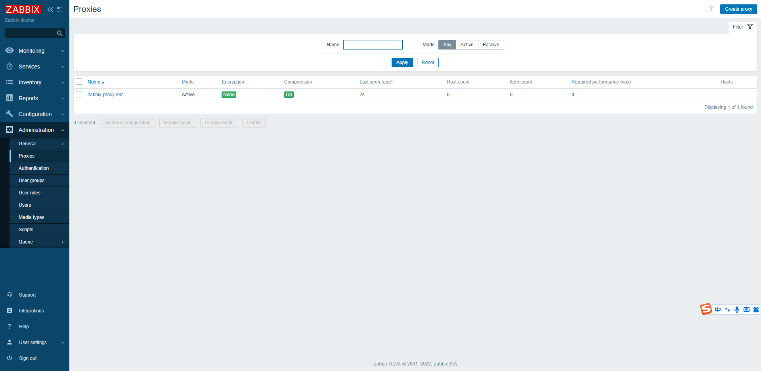This screenshot has width=761, height=371.
Task: Click the IME punctuation toggle icon
Action: click(x=727, y=310)
